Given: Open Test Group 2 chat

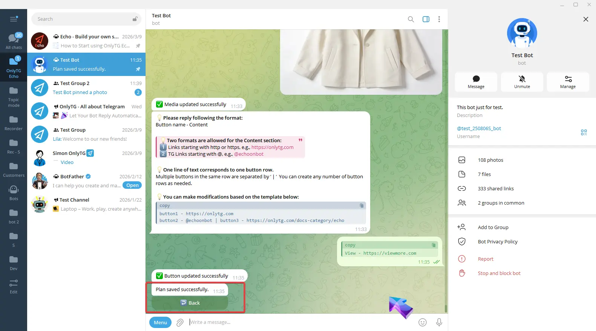Looking at the screenshot, I should point(86,88).
